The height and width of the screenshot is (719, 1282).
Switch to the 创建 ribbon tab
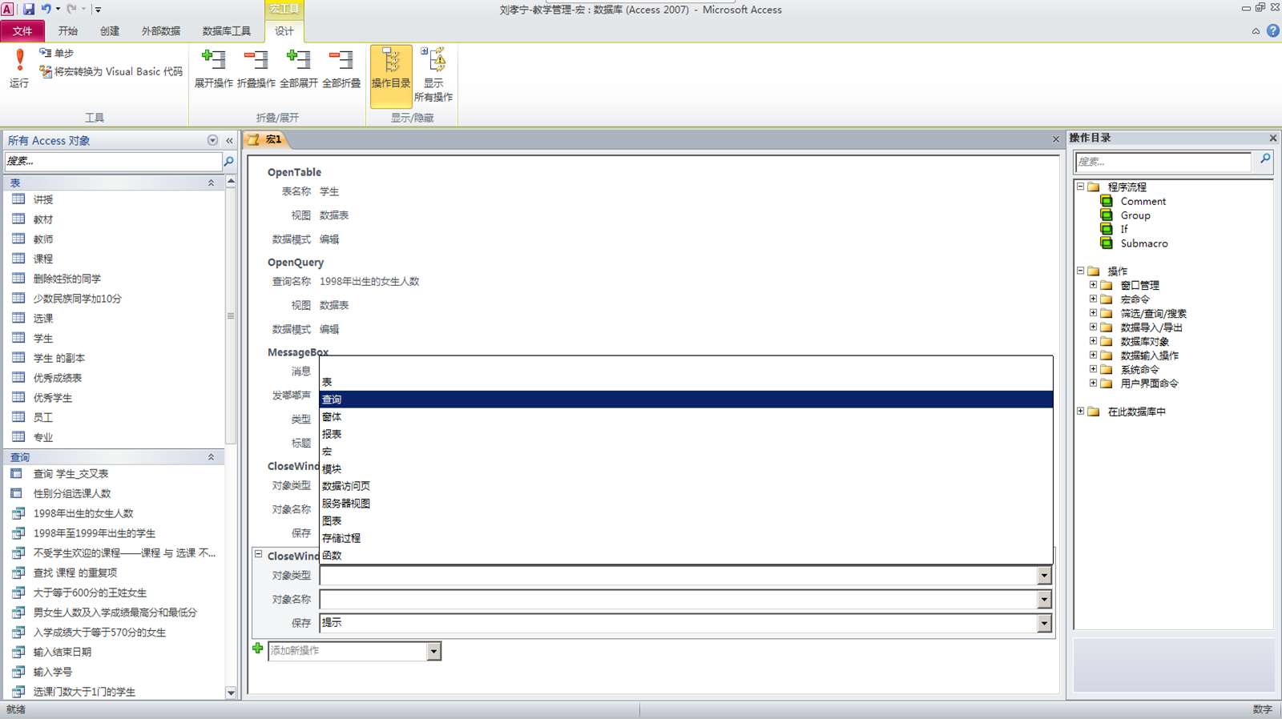[x=109, y=30]
